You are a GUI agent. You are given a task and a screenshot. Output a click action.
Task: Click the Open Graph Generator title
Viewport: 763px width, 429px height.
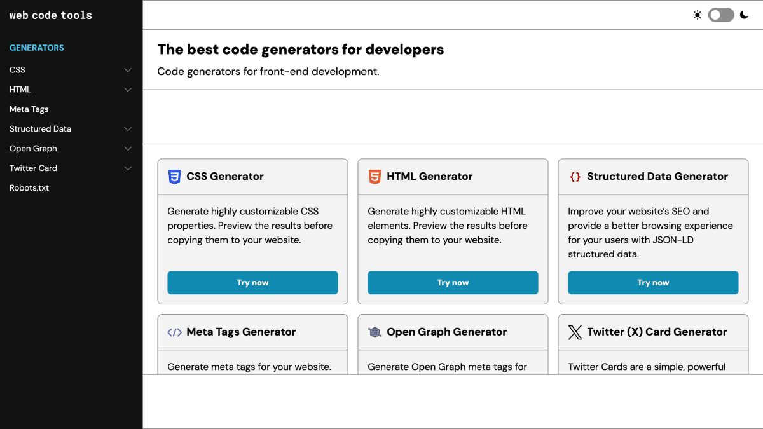(x=447, y=332)
